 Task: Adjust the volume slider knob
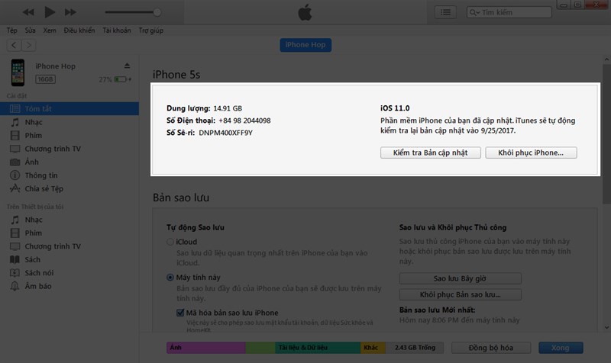(157, 12)
